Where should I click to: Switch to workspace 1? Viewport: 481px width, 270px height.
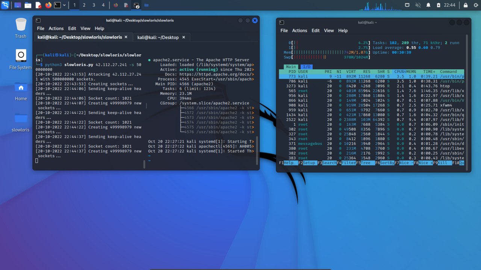point(74,5)
